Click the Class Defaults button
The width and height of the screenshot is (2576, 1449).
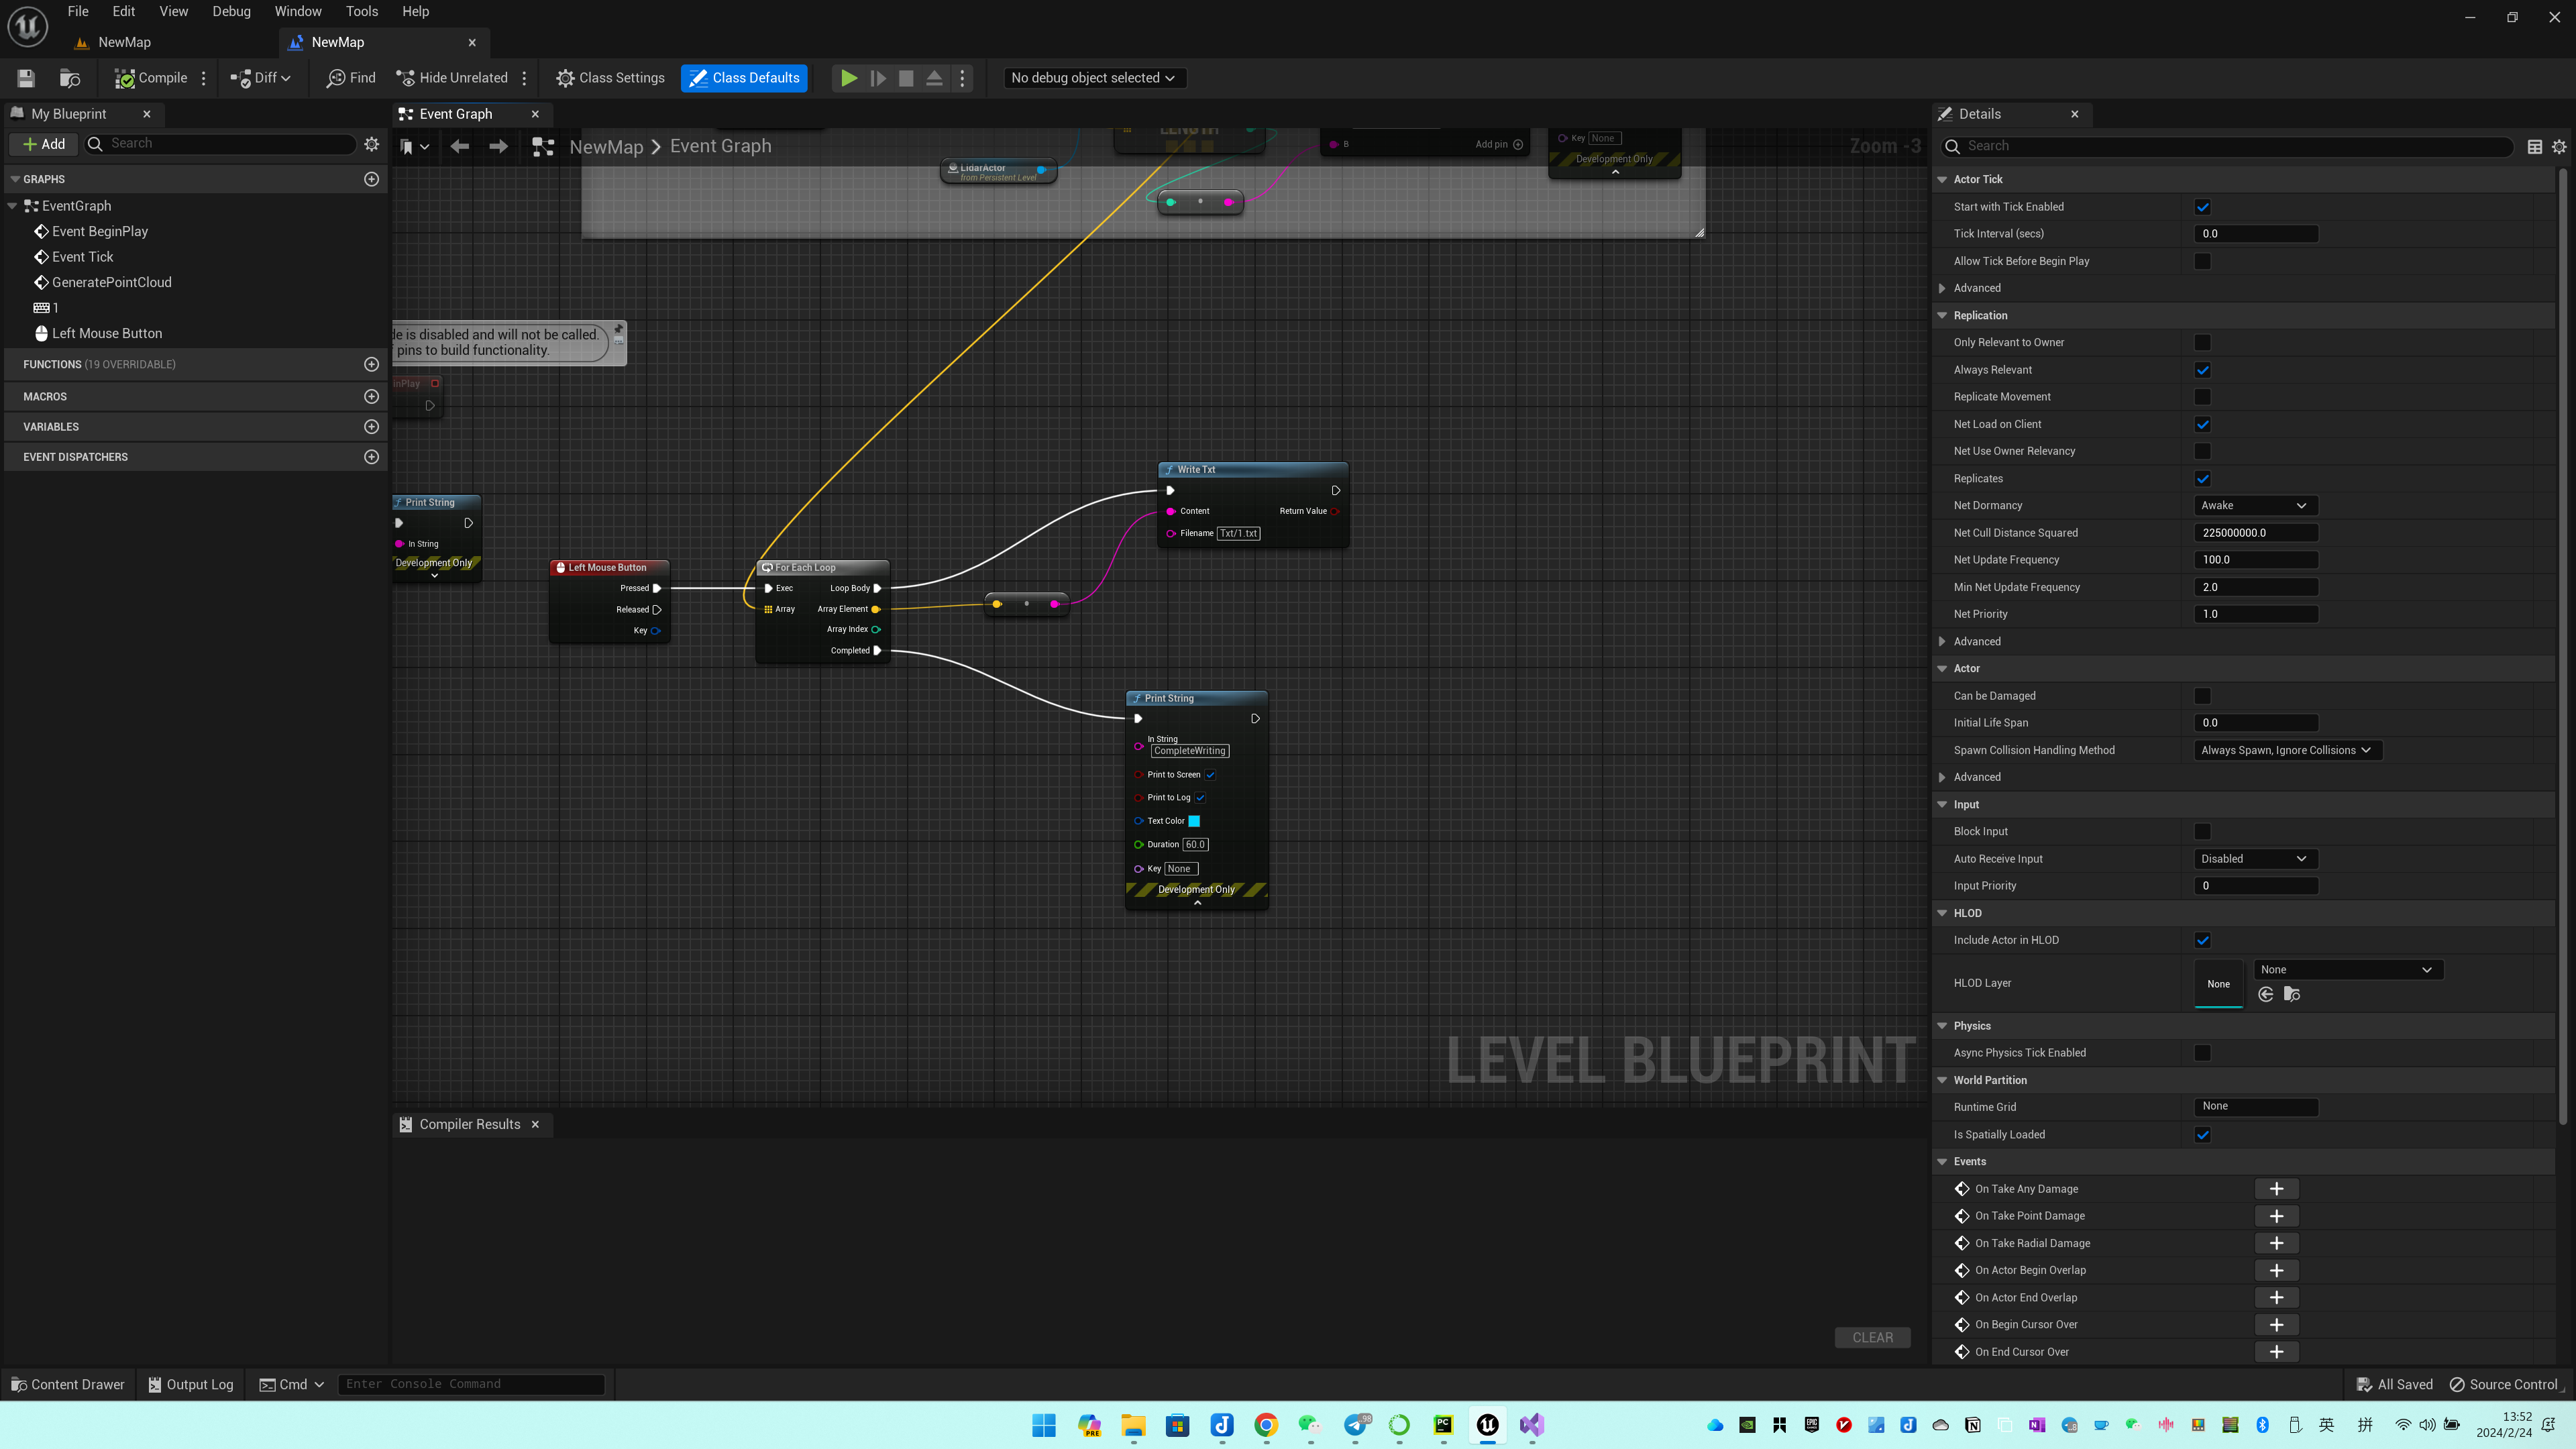pos(744,78)
